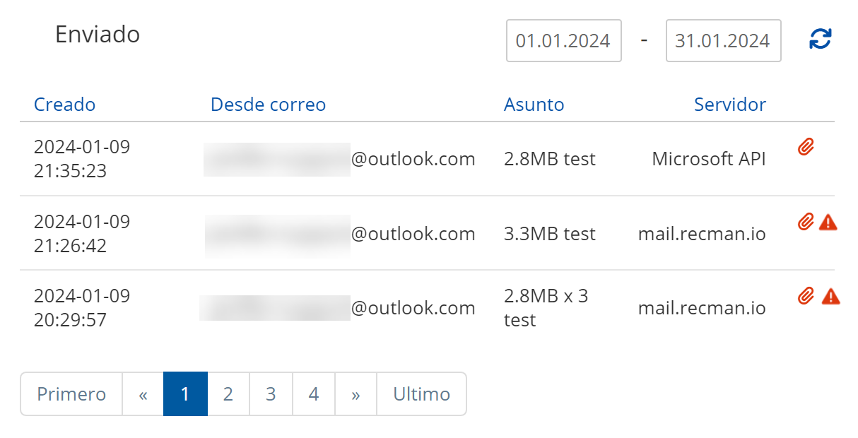
Task: Click attachment paperclip on Microsoft API row
Action: [806, 147]
